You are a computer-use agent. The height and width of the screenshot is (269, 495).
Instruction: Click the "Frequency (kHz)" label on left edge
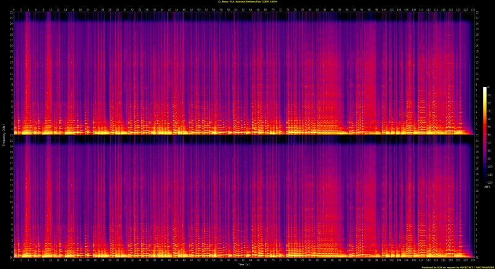pyautogui.click(x=2, y=134)
